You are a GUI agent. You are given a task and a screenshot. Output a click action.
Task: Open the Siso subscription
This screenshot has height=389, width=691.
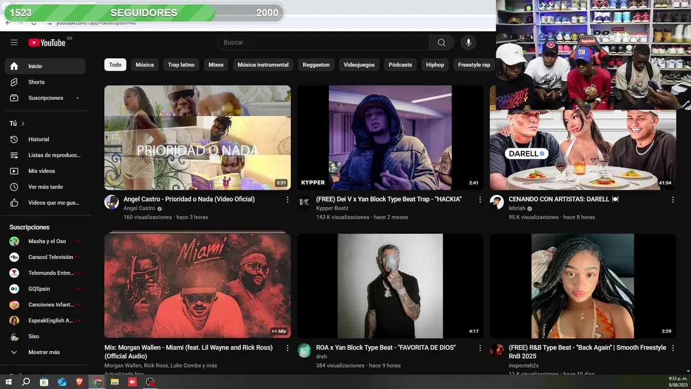click(x=45, y=337)
